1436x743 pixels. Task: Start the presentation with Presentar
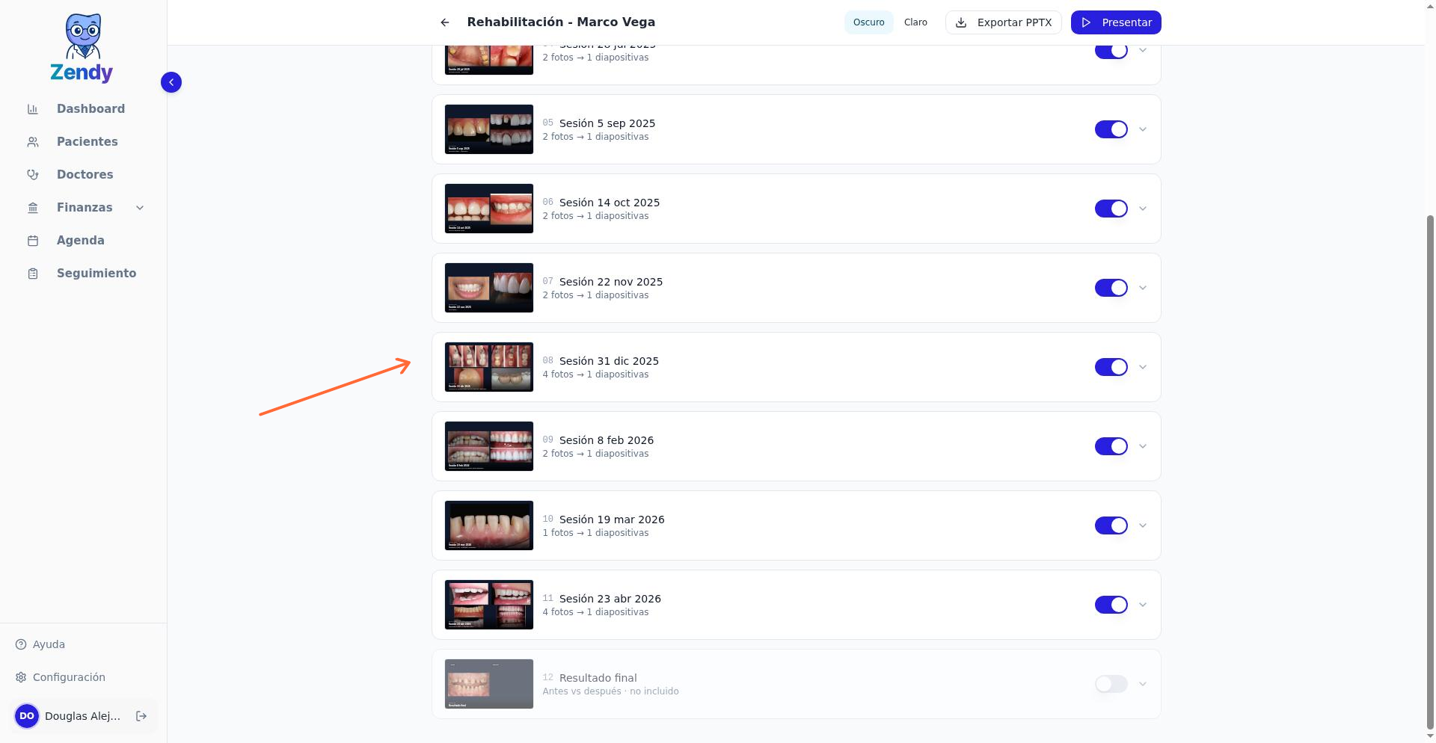click(x=1116, y=22)
